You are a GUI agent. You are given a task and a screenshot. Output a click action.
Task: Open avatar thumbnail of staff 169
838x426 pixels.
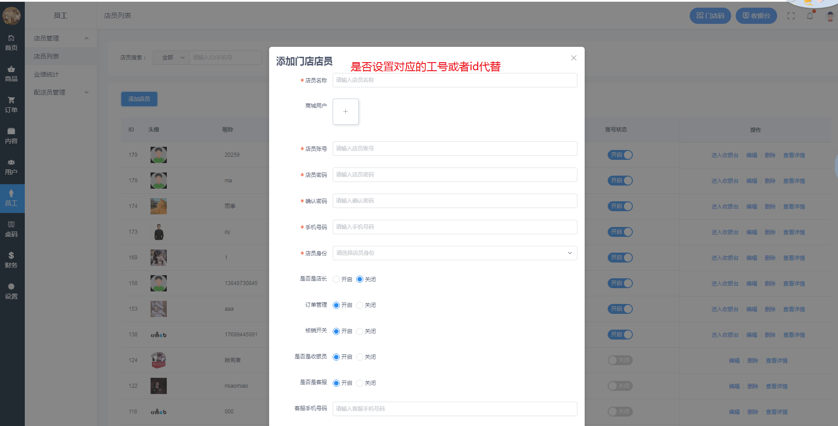(x=159, y=258)
